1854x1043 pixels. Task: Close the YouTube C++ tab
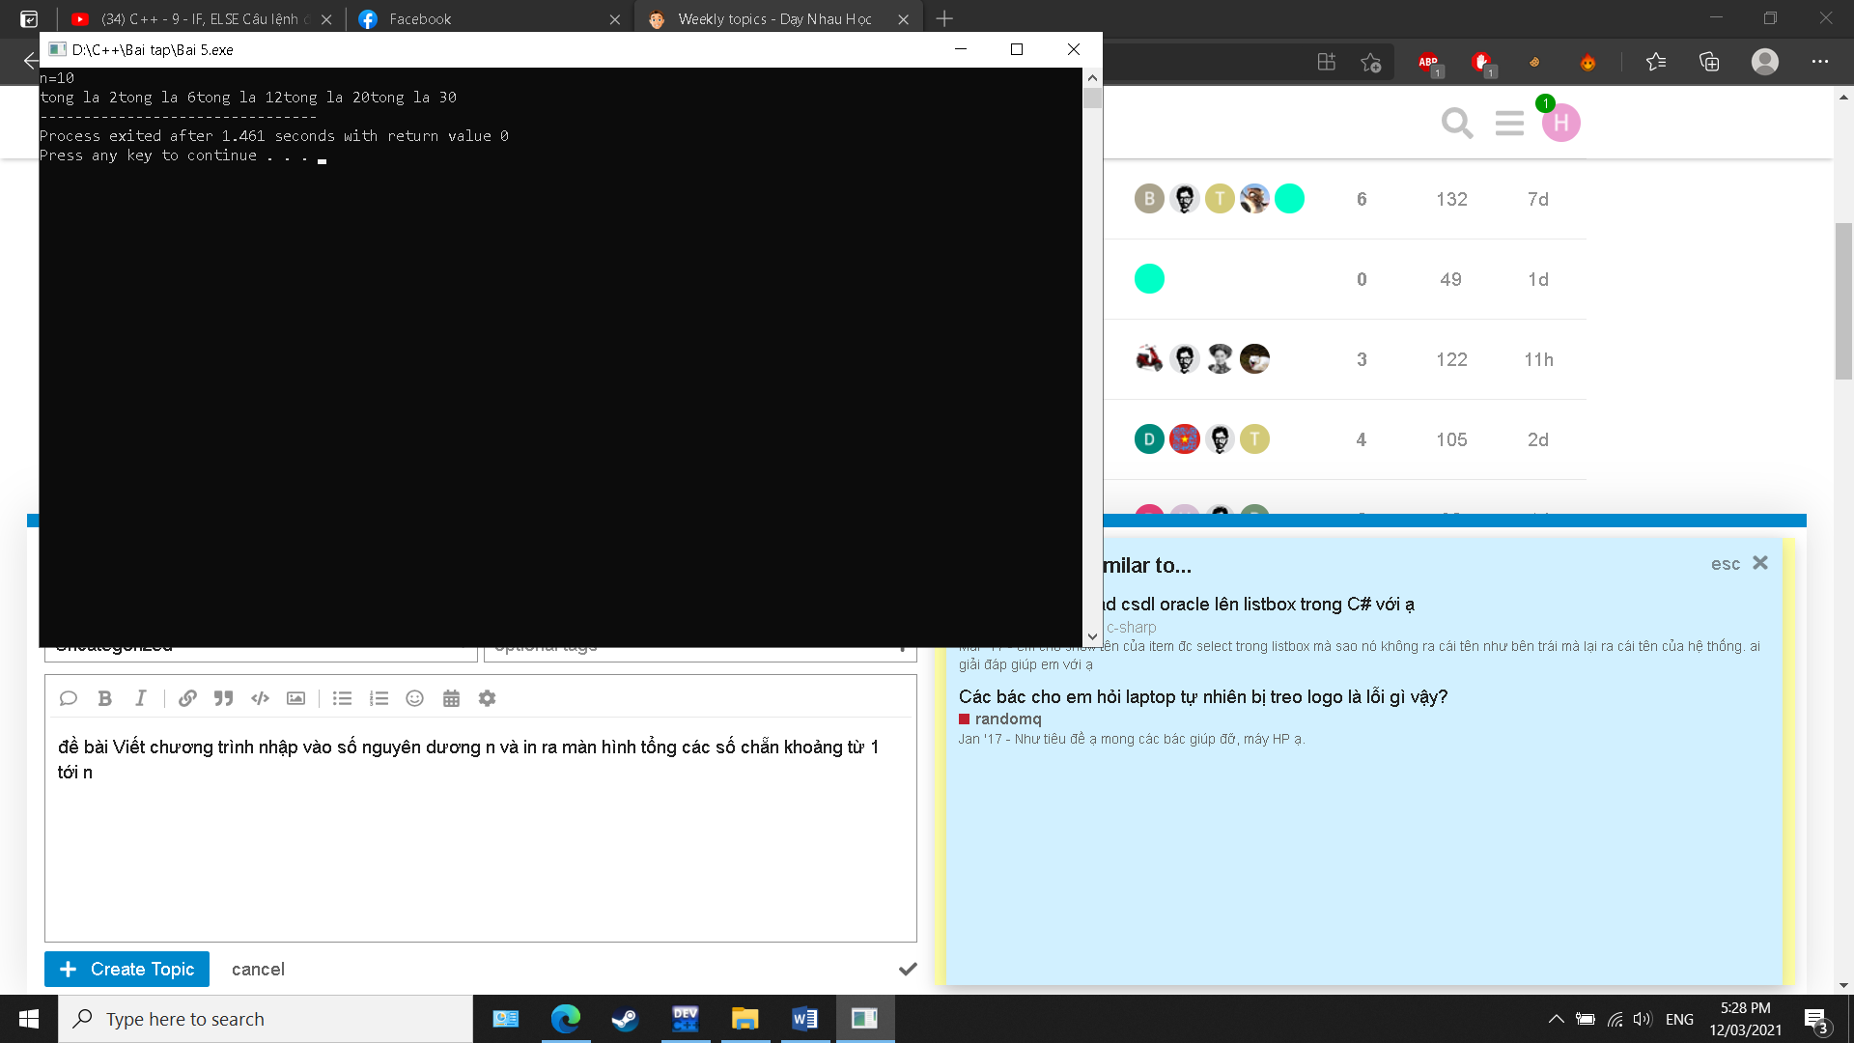[326, 19]
